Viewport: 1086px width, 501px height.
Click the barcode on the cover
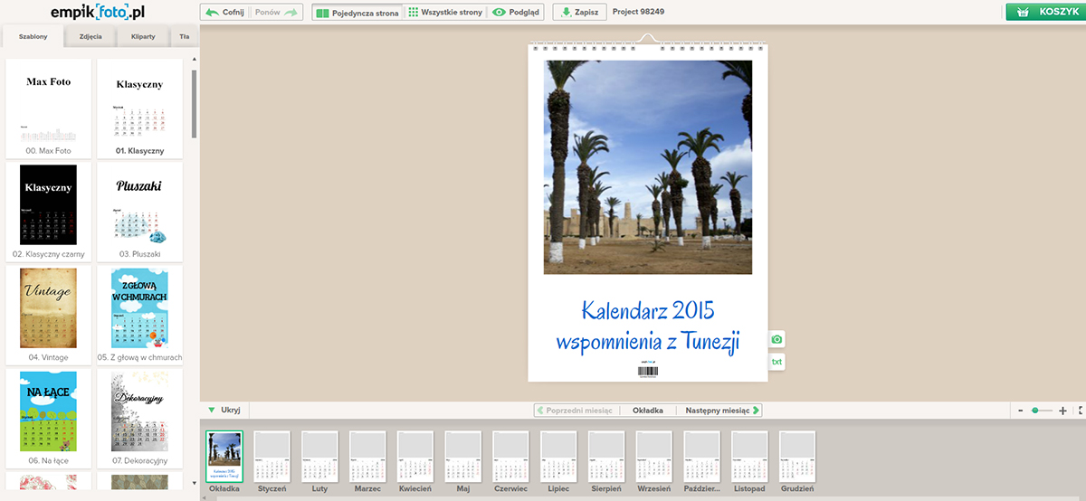648,371
